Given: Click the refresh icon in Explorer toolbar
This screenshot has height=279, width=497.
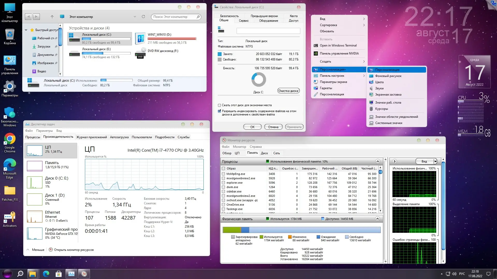Looking at the screenshot, I should pos(143,17).
